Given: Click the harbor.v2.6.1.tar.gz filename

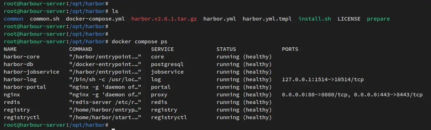Looking at the screenshot, I should point(164,19).
